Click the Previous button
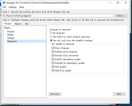Viewport: 132px width, 106px height. pos(55,94)
